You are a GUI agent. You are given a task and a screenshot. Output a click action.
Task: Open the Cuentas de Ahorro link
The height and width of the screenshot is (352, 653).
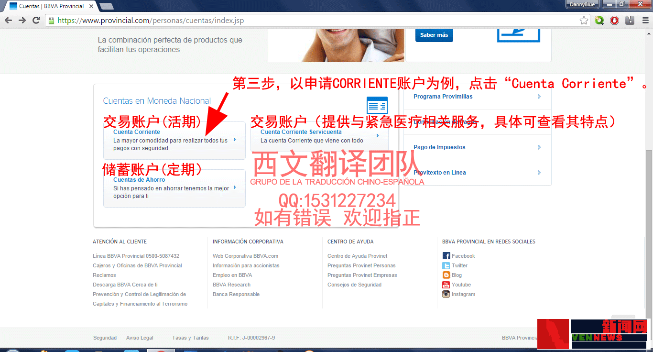coord(139,180)
